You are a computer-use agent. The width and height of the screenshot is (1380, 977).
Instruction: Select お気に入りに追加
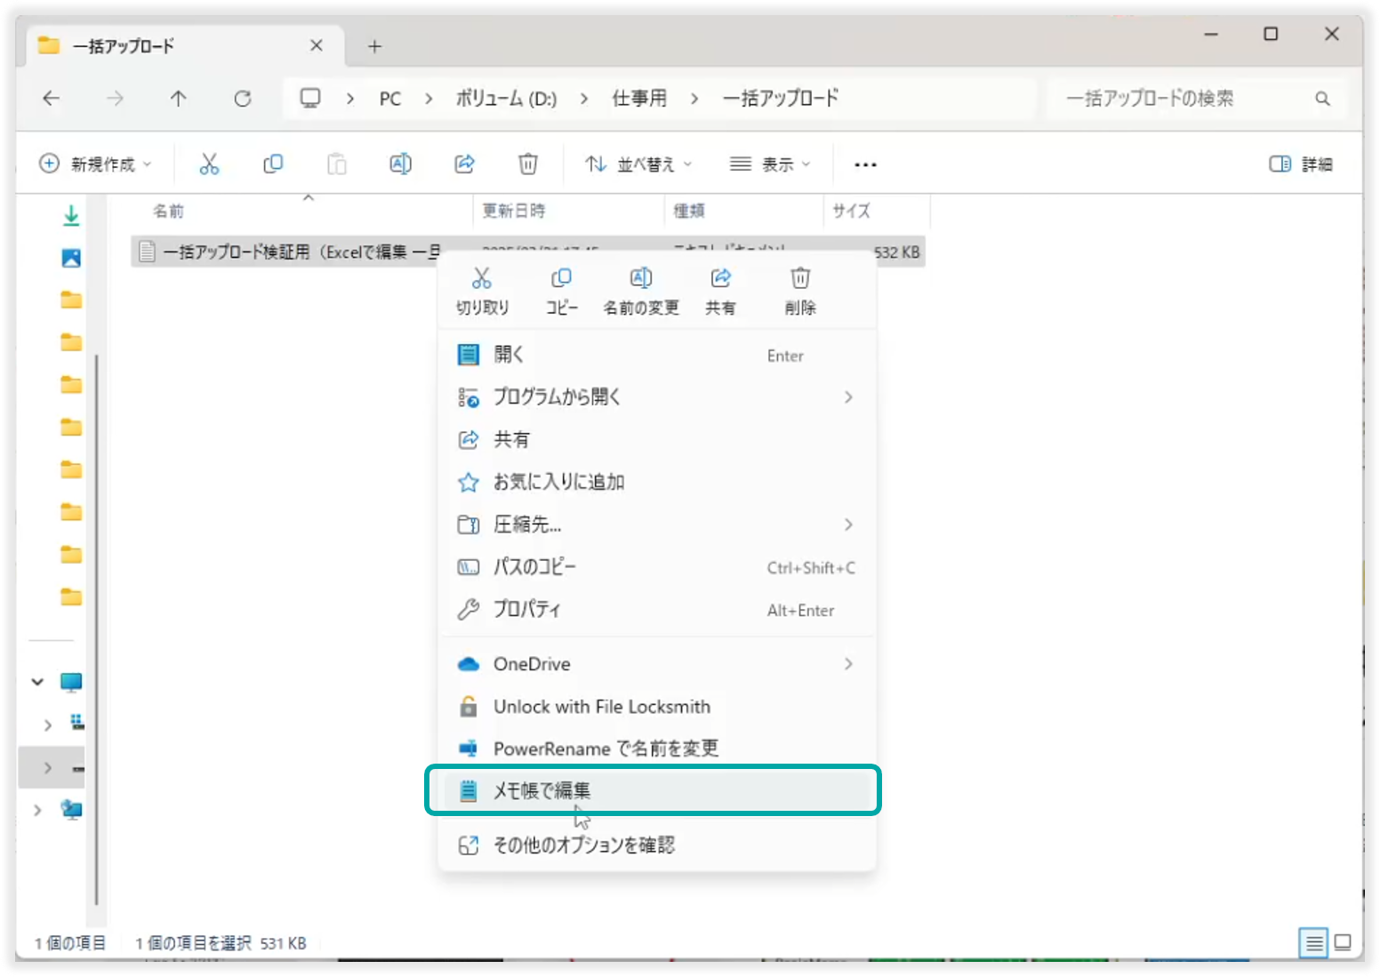click(656, 482)
